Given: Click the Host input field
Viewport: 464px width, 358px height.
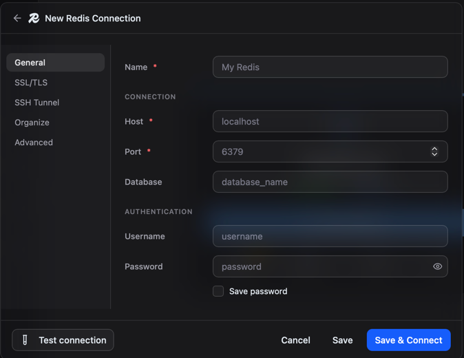Looking at the screenshot, I should point(330,121).
